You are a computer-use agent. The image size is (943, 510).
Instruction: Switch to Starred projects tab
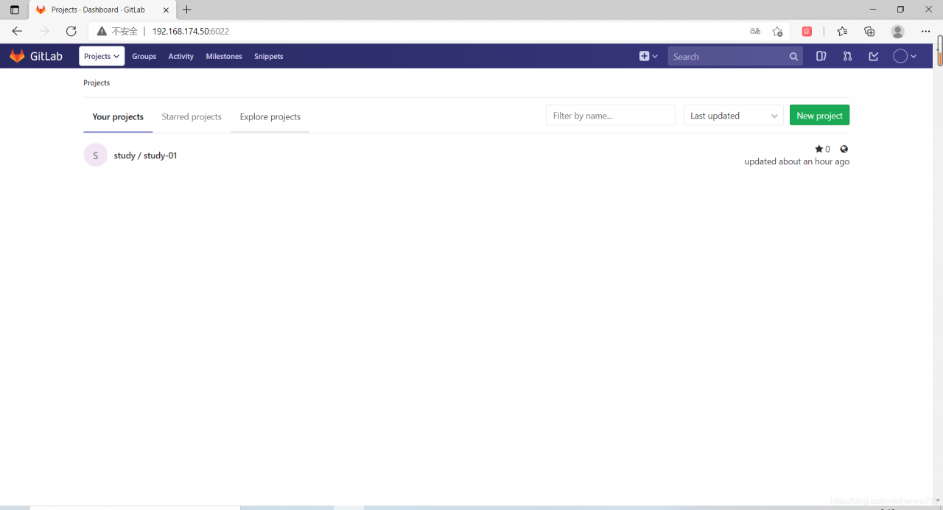(x=192, y=116)
